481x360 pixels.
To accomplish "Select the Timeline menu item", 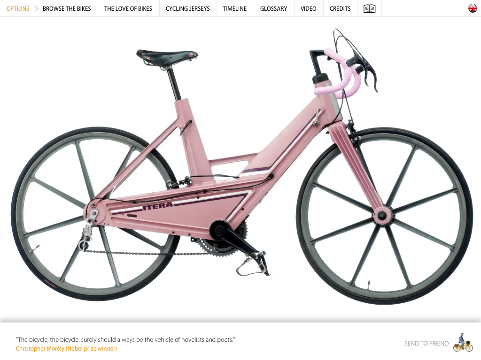I will click(x=235, y=8).
